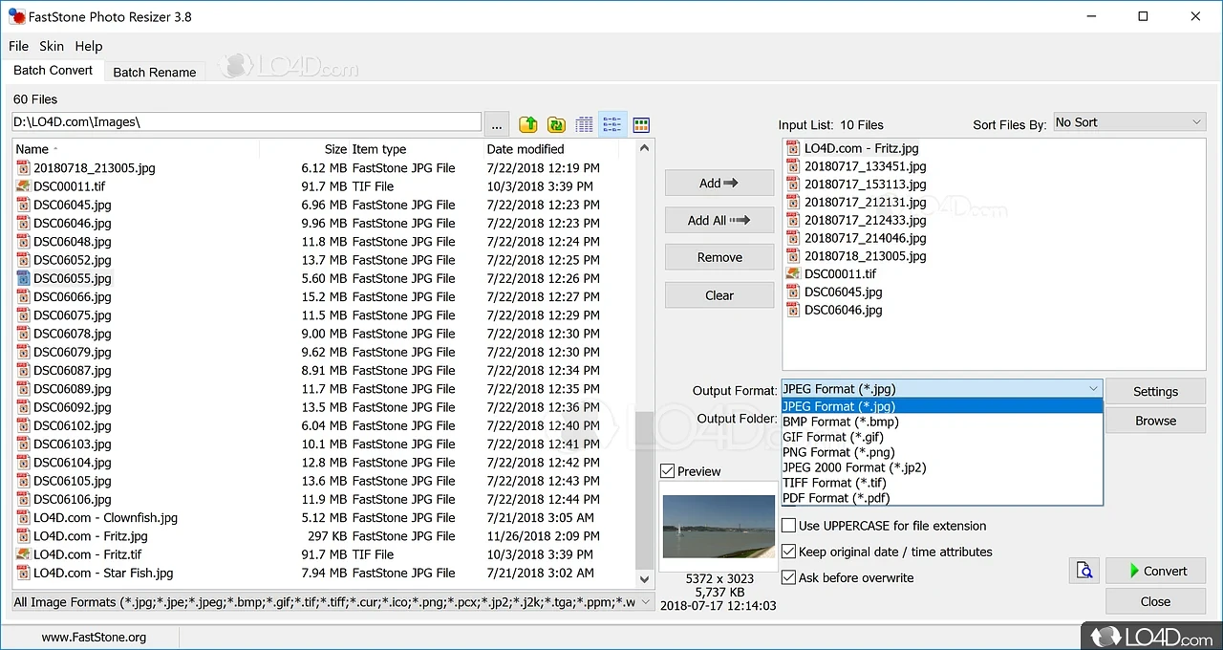Click icon of DSC06046.jpg in input list
The height and width of the screenshot is (650, 1223).
tap(793, 310)
